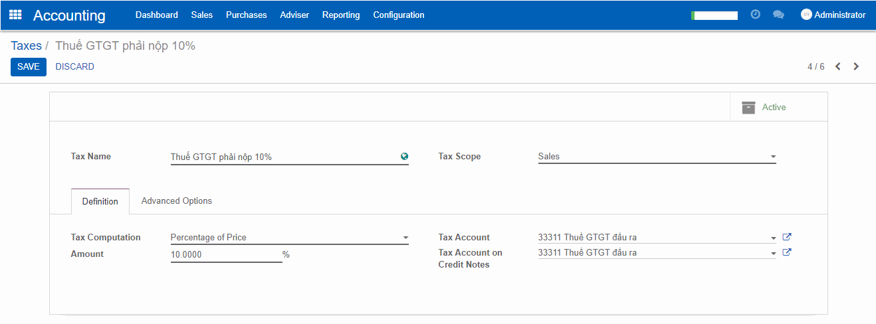The width and height of the screenshot is (876, 324).
Task: Expand Tax Account on Credit Notes dropdown
Action: click(x=773, y=253)
